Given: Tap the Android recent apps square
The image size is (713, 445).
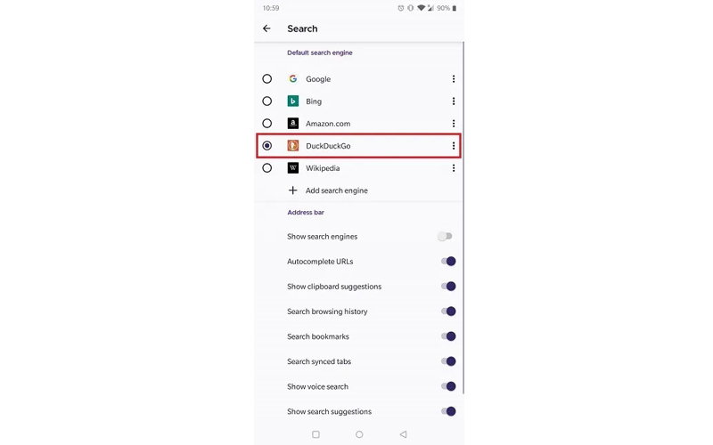Looking at the screenshot, I should click(316, 434).
